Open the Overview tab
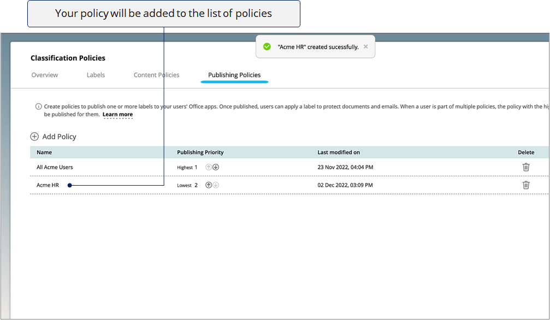550x320 pixels. click(x=45, y=75)
